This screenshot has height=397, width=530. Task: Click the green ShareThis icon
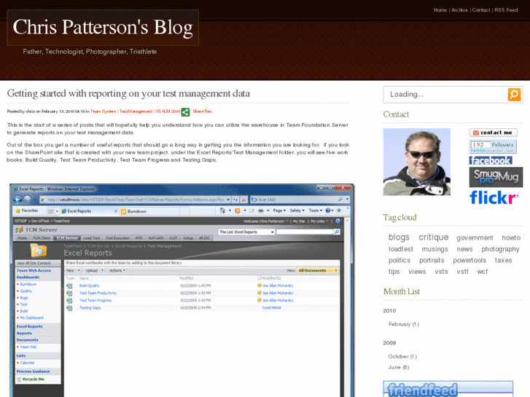tap(185, 112)
